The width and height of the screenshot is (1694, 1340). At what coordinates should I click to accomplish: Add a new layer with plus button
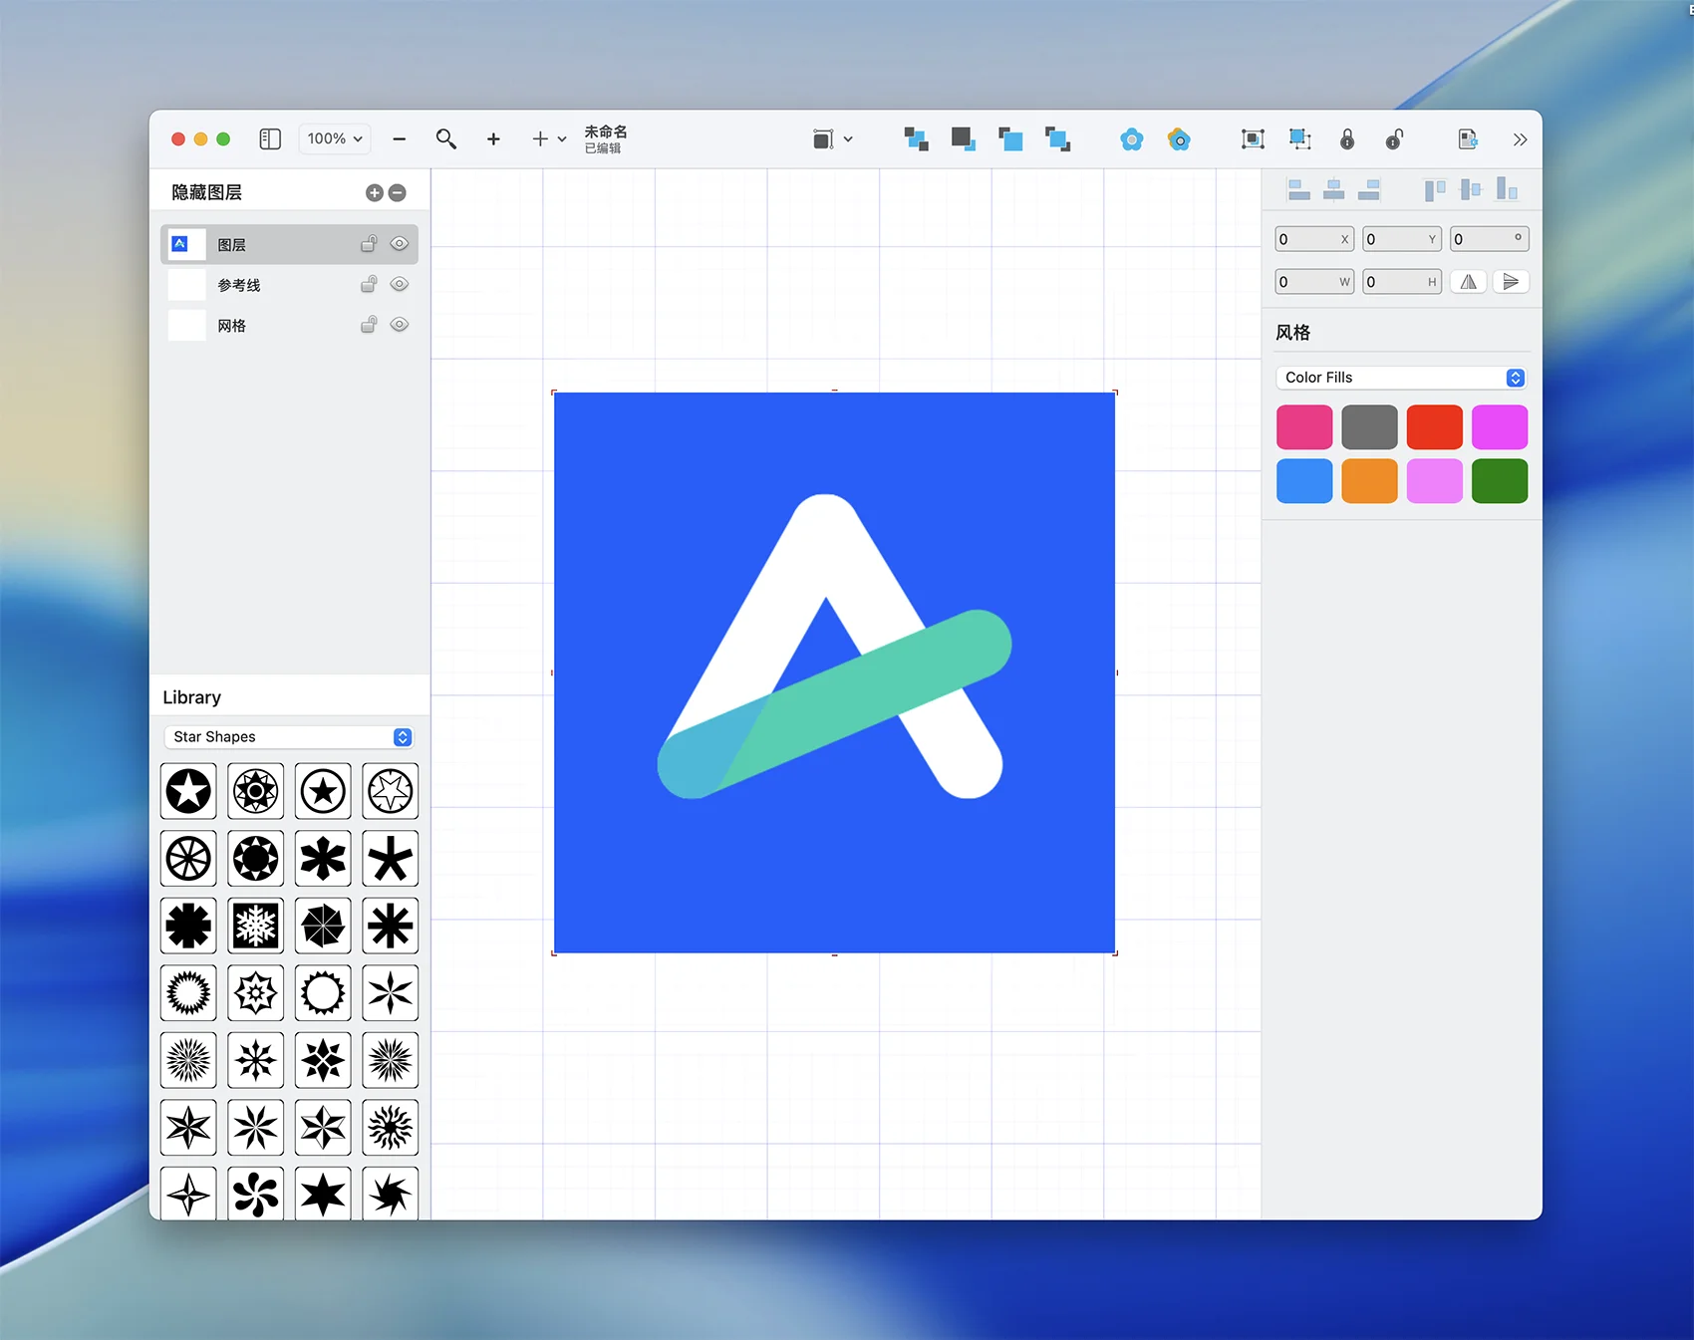[x=375, y=193]
